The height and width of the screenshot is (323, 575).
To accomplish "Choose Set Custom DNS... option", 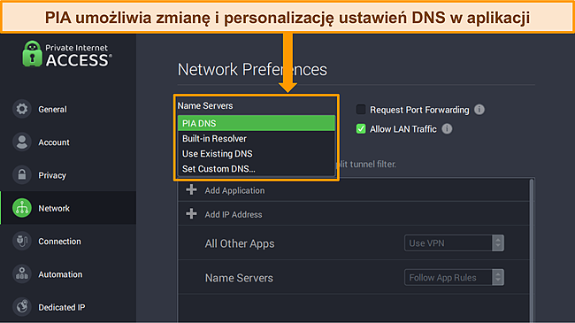I will click(x=257, y=168).
